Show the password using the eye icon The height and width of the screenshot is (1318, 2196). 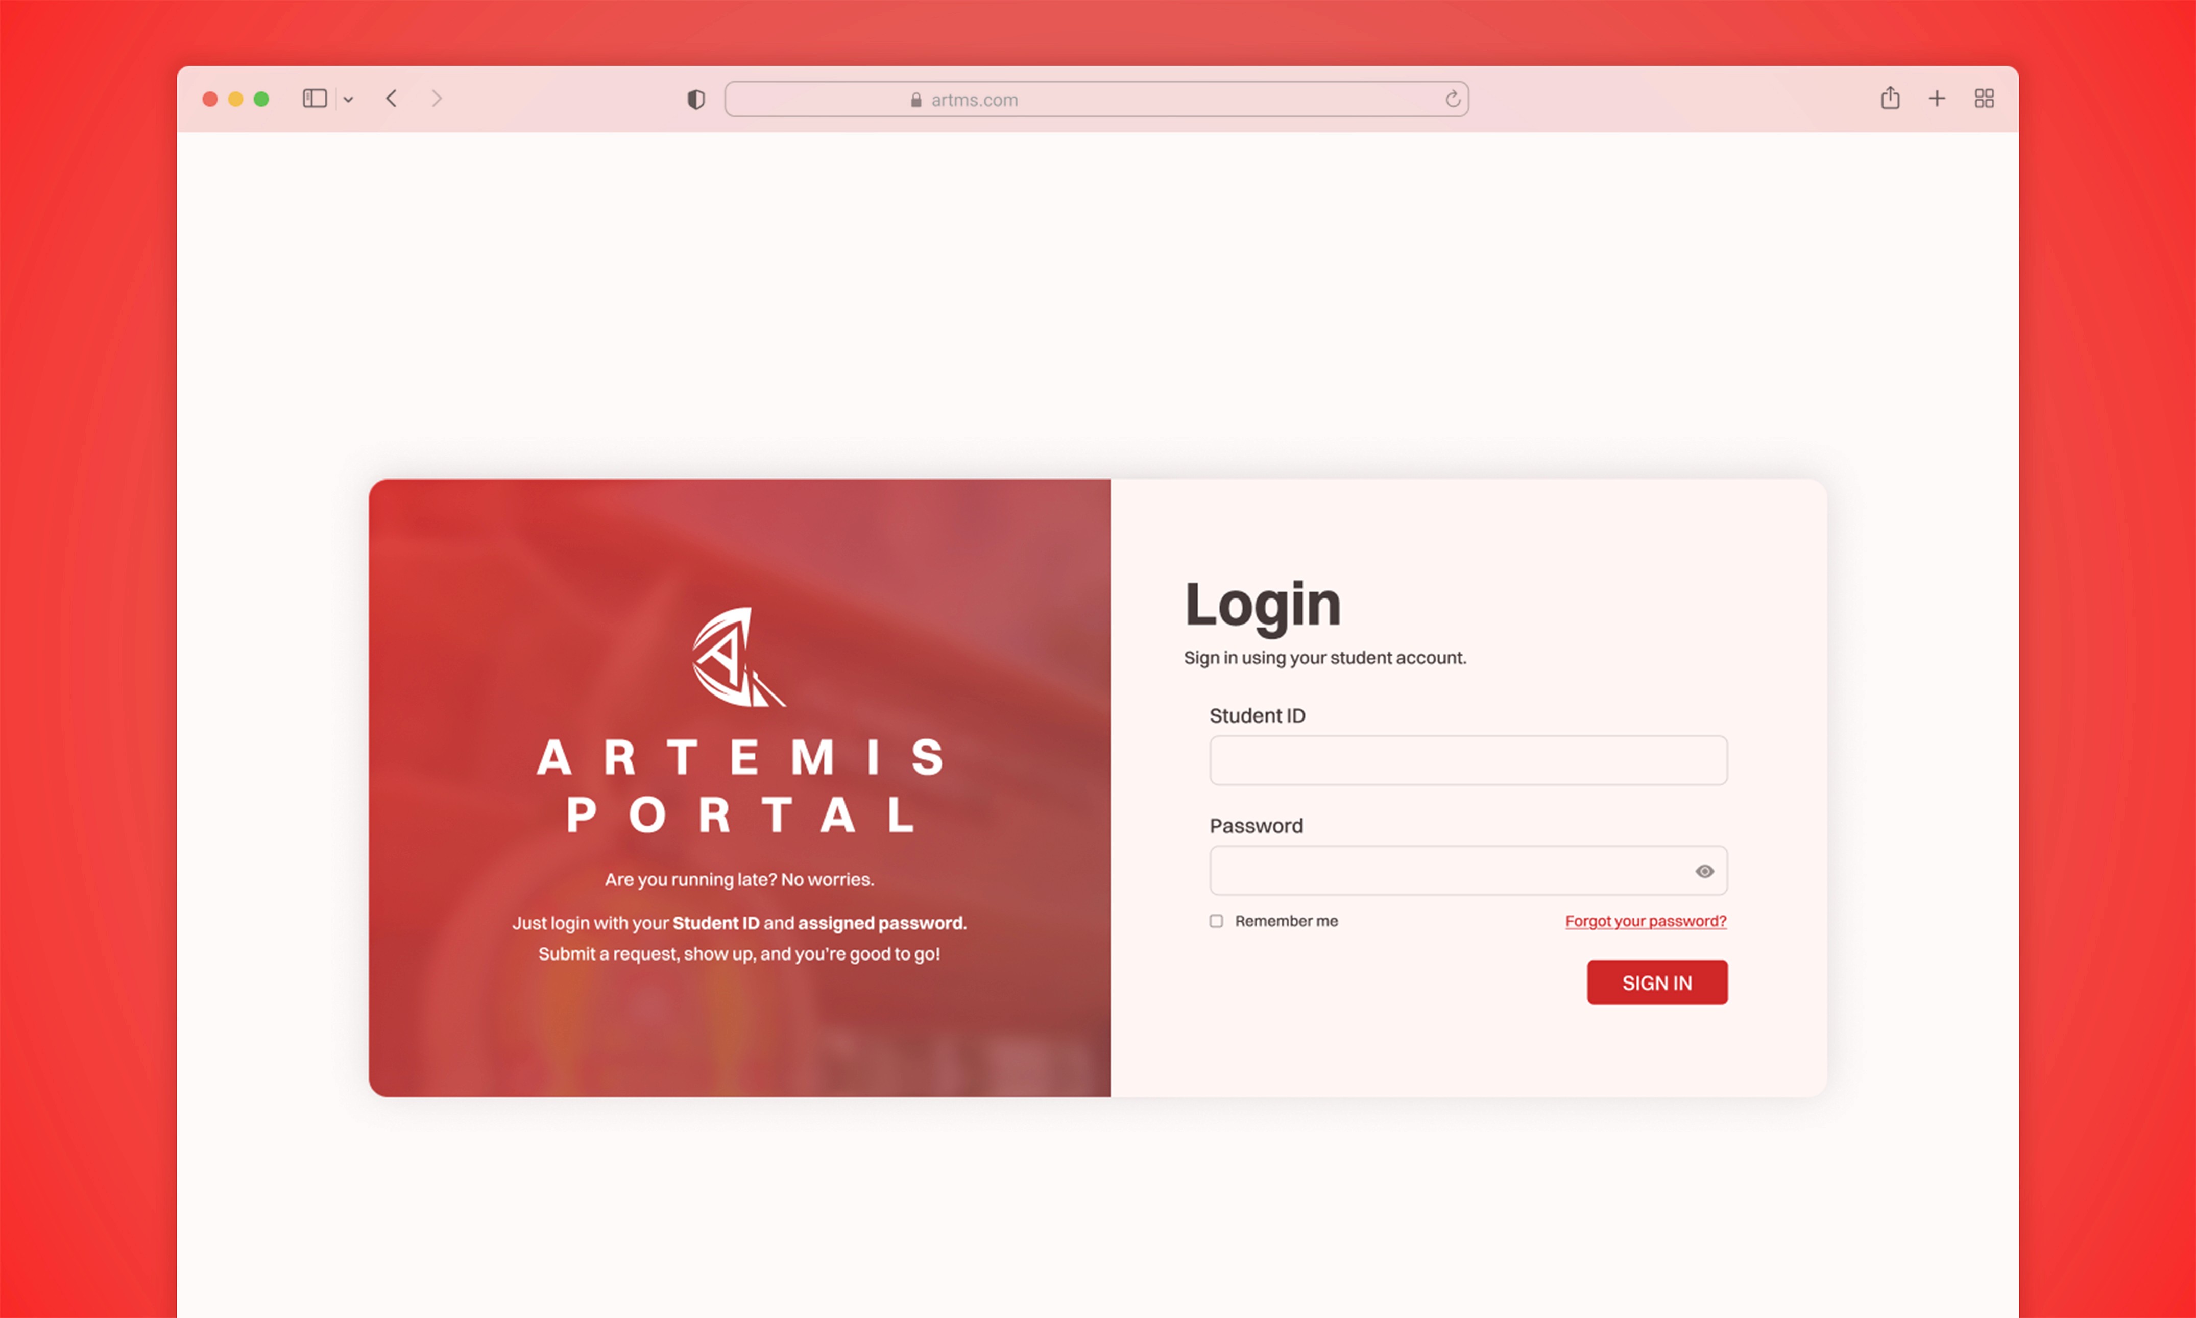tap(1704, 871)
